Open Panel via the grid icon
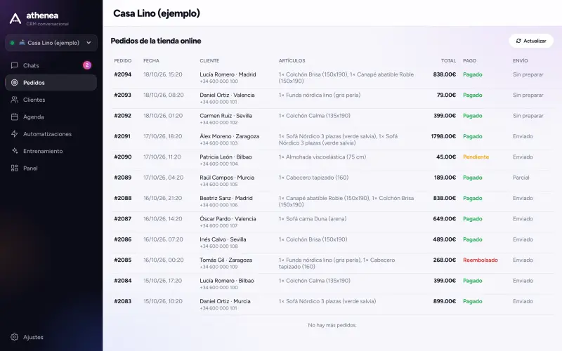This screenshot has height=351, width=562. click(14, 168)
